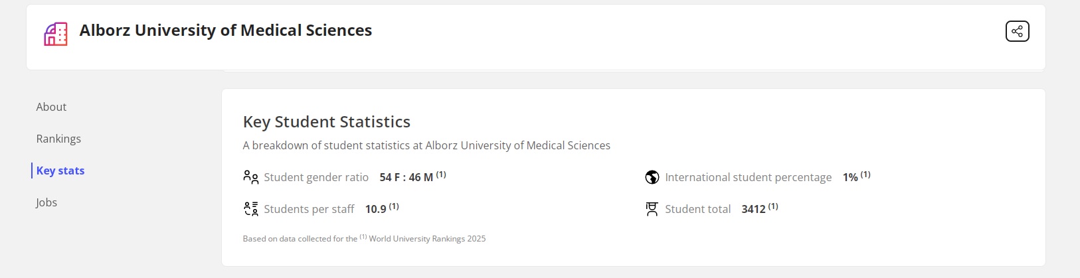1080x278 pixels.
Task: Click the footnote marker beside 1% value
Action: coord(865,174)
